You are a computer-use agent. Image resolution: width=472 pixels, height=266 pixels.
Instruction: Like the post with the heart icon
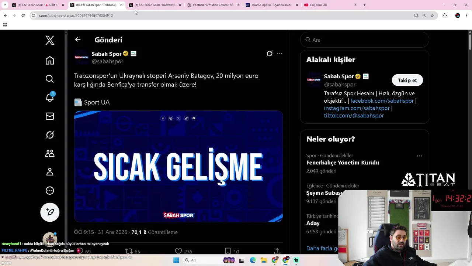[178, 251]
